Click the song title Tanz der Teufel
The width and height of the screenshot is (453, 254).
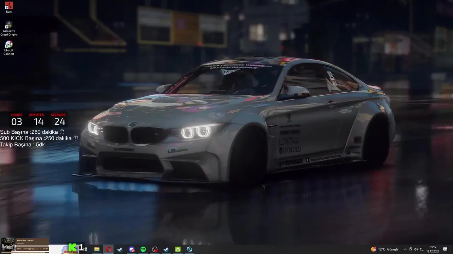[25, 241]
